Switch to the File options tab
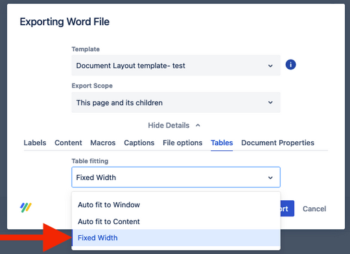The height and width of the screenshot is (254, 350). click(182, 143)
